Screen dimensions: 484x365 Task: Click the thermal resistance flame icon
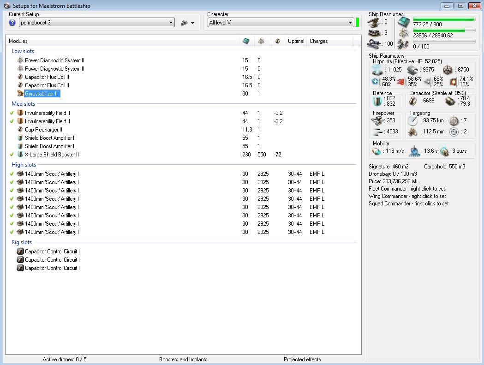pos(401,82)
